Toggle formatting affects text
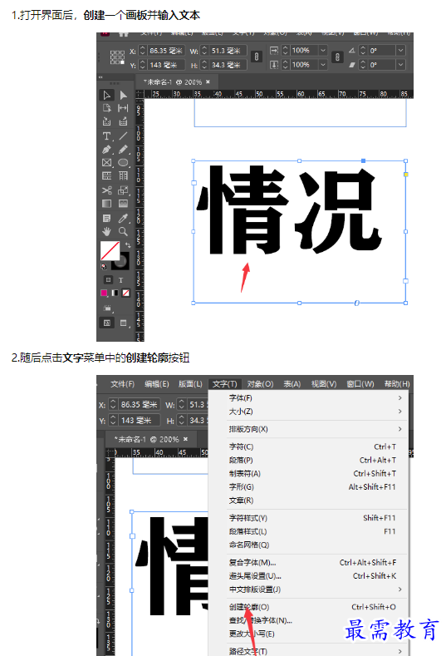This screenshot has width=446, height=656. tap(120, 280)
